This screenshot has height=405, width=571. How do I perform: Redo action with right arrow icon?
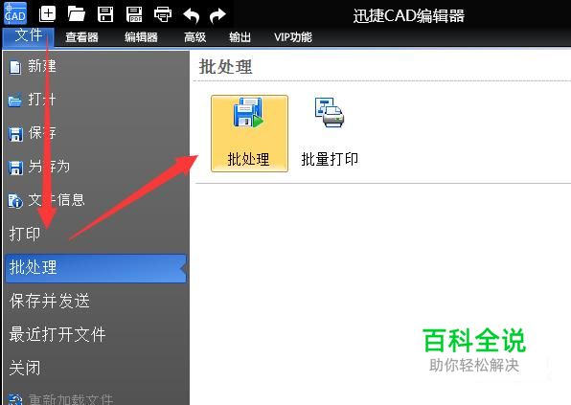tap(217, 15)
